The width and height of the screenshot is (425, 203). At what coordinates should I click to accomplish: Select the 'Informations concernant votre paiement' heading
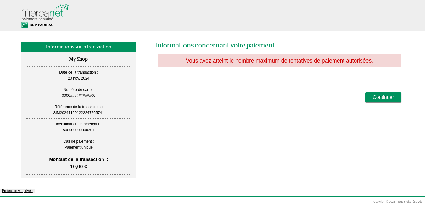tap(215, 45)
